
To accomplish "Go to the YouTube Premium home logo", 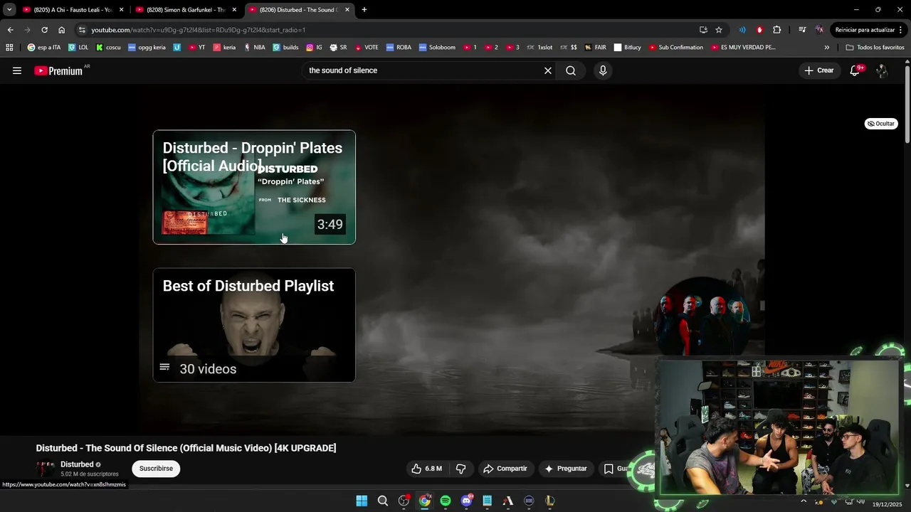I will coord(58,70).
